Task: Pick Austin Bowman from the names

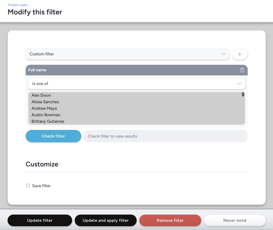Action: pyautogui.click(x=46, y=115)
